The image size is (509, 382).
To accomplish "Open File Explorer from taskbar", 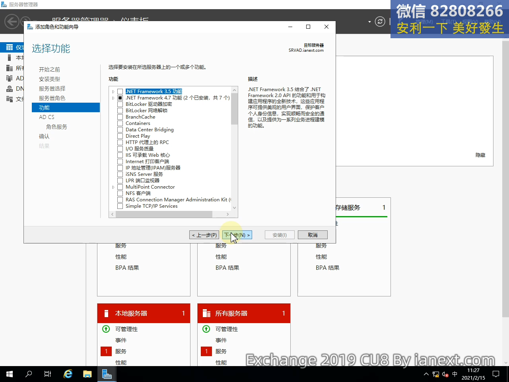I will click(87, 374).
